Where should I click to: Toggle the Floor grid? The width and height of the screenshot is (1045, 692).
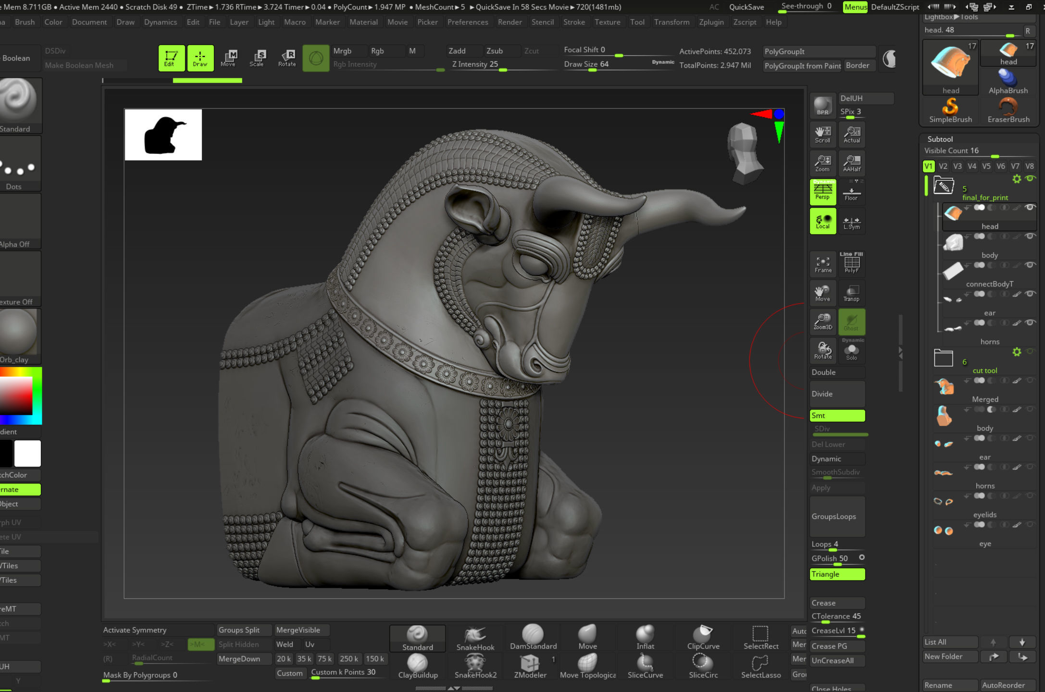[x=852, y=192]
